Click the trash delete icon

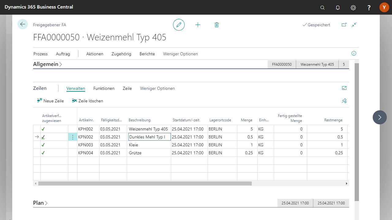217,25
